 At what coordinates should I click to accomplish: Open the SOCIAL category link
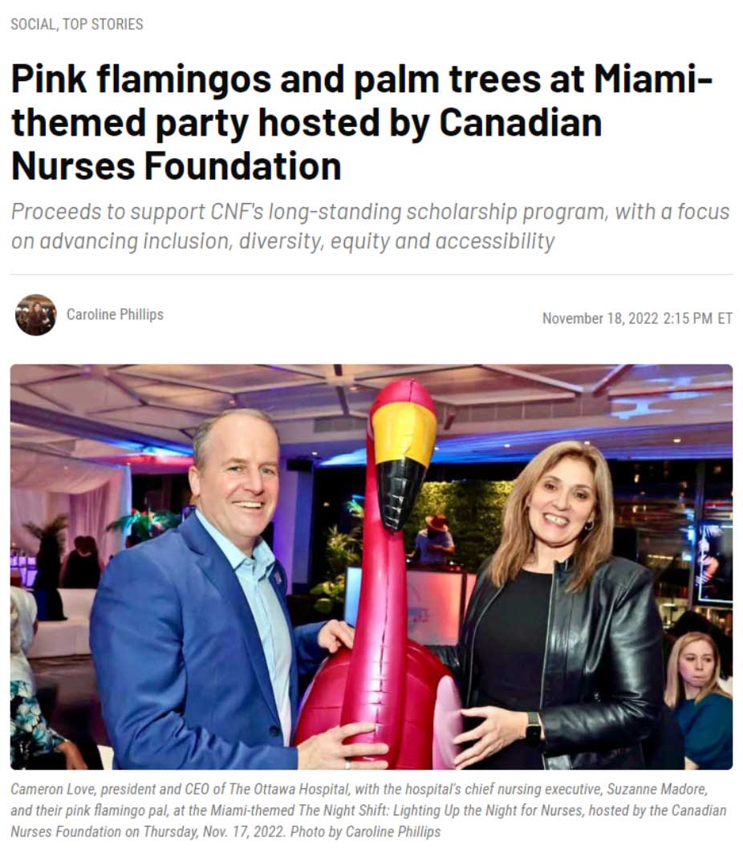32,25
